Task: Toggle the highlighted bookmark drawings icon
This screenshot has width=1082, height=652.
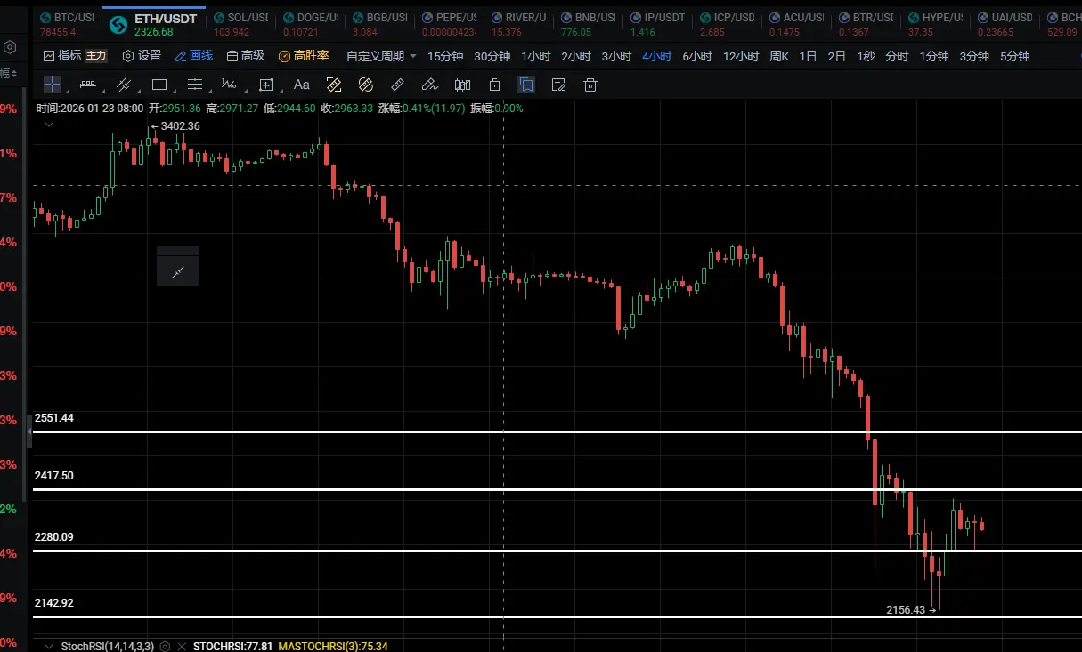Action: 526,85
